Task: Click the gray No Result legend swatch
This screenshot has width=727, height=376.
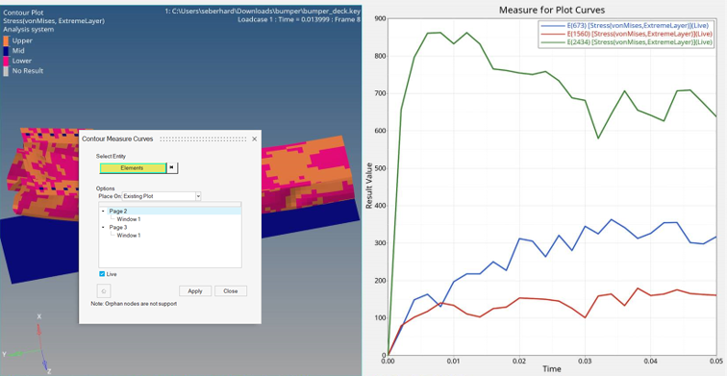Action: [x=6, y=71]
